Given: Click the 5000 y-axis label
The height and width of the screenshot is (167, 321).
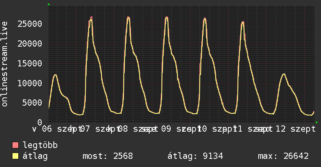Looking at the screenshot, I should pyautogui.click(x=32, y=103).
